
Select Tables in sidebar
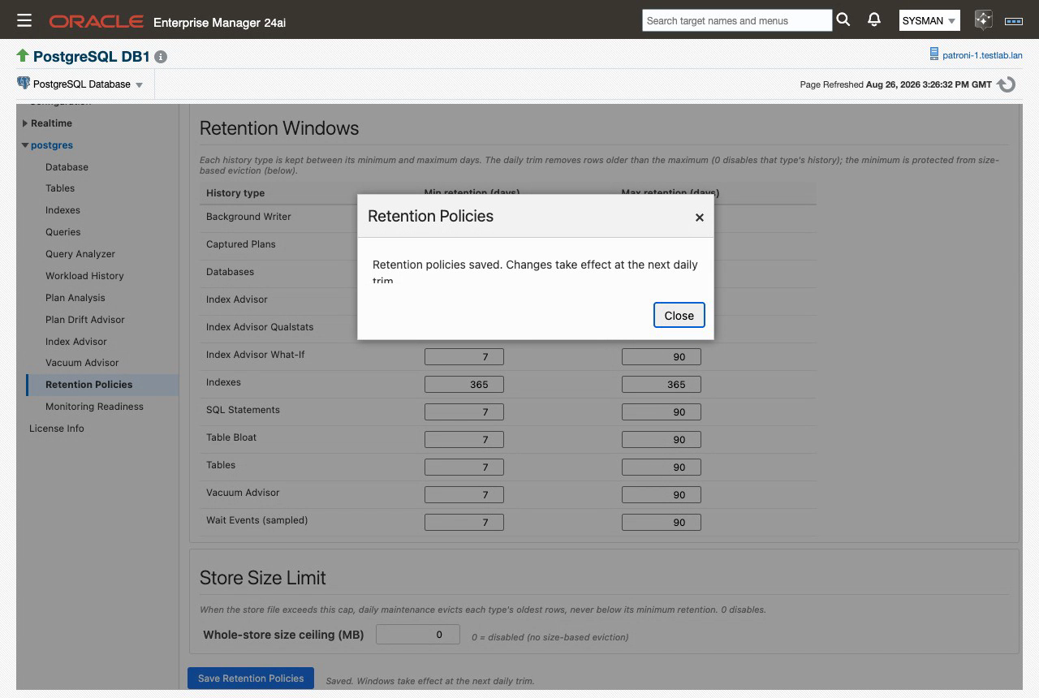point(60,188)
